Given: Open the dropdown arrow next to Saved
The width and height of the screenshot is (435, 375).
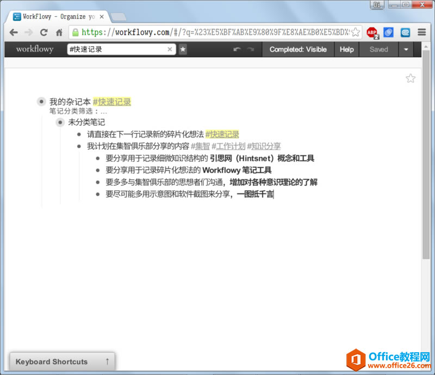Looking at the screenshot, I should coord(406,49).
